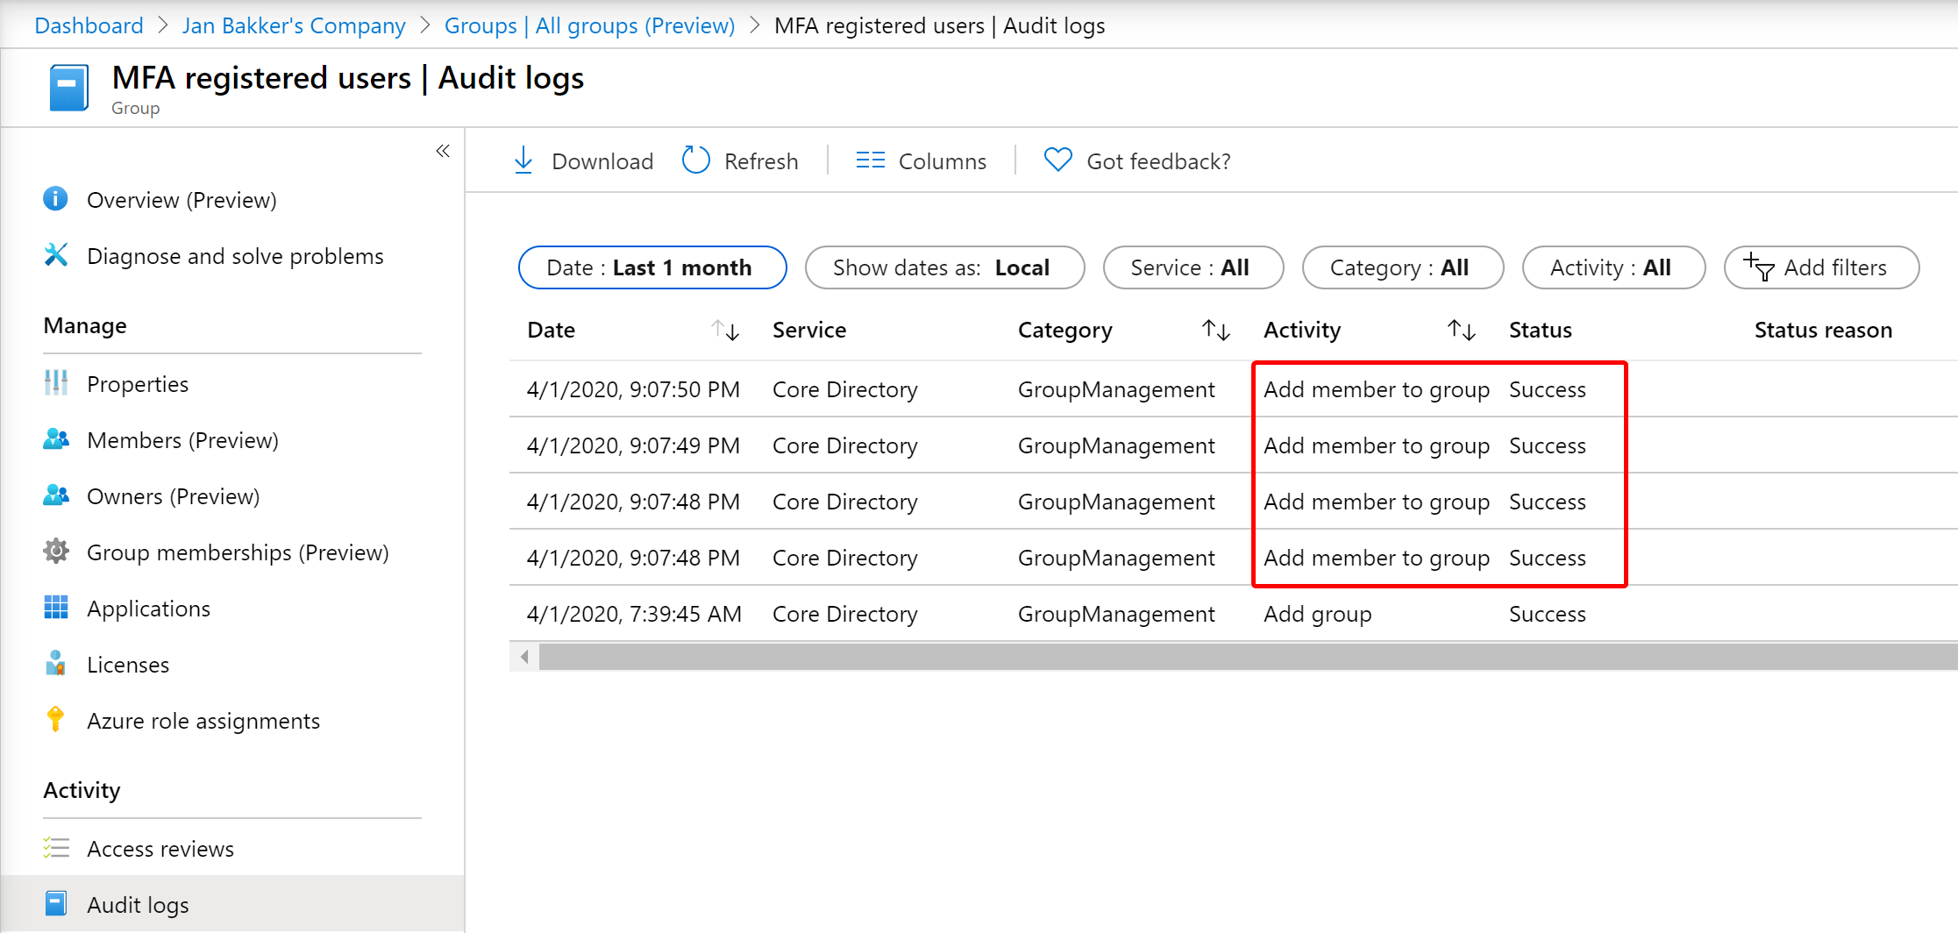Image resolution: width=1958 pixels, height=933 pixels.
Task: Follow the Jan Bakker's Company breadcrumb link
Action: (x=294, y=25)
